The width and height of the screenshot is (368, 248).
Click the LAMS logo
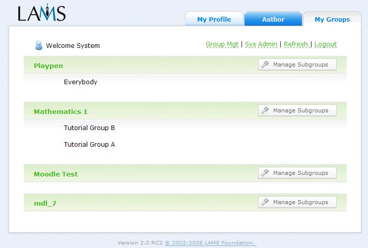pyautogui.click(x=41, y=13)
